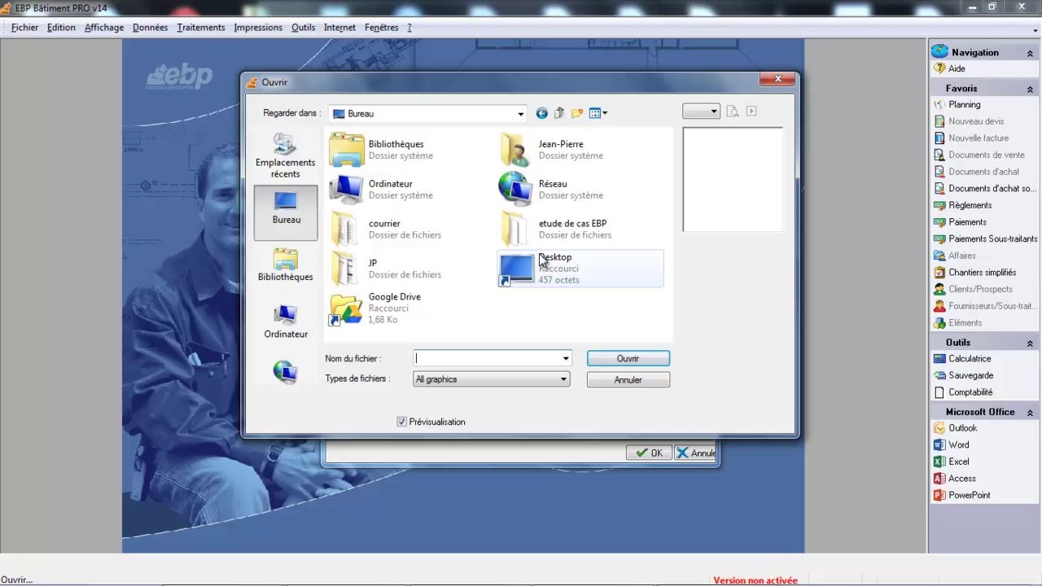Screen dimensions: 1042x586
Task: Open Emplacements récents in the places bar
Action: pos(285,156)
